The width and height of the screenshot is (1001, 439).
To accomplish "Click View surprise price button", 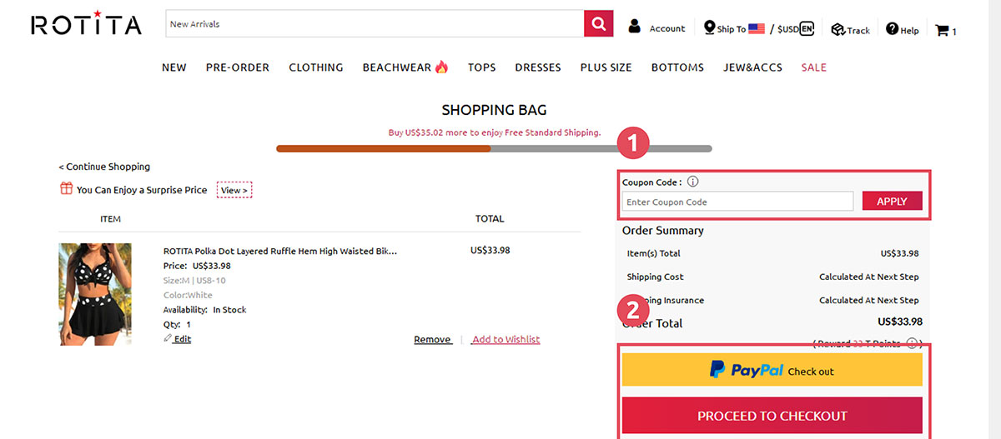I will click(234, 190).
